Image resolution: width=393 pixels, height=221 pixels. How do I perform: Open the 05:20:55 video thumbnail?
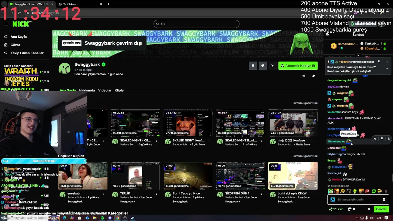(x=135, y=123)
